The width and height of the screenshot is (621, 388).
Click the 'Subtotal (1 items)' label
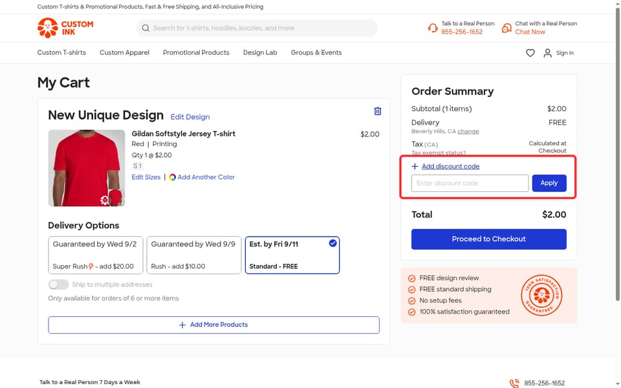[442, 109]
